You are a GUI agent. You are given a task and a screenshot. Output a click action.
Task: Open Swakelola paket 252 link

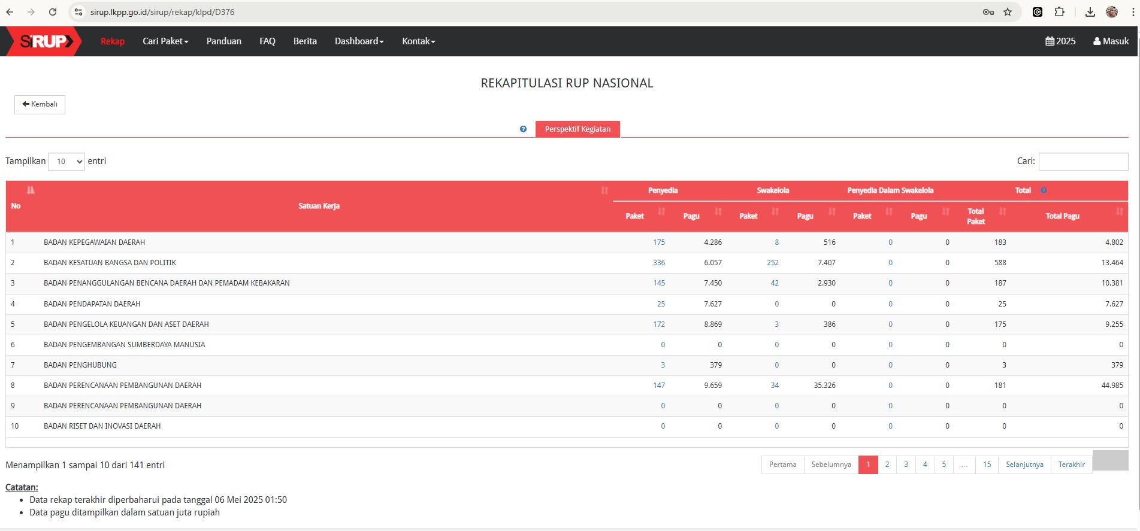pos(773,263)
